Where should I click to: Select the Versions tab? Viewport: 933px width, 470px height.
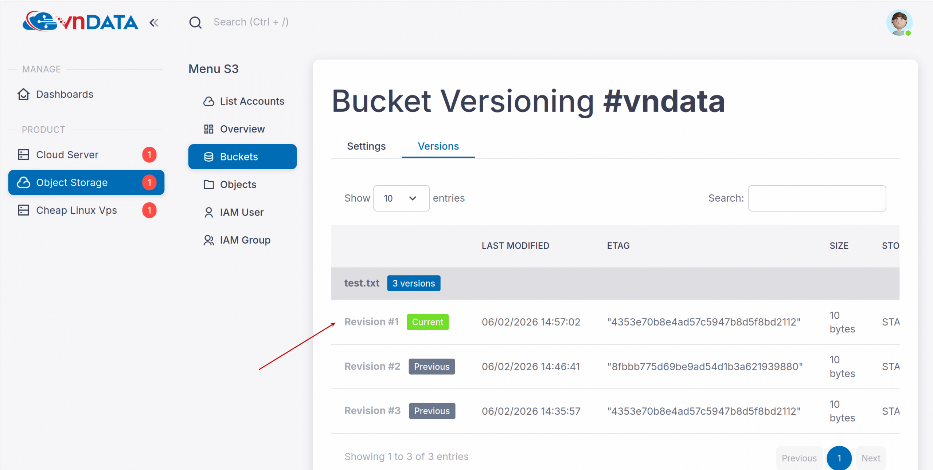(x=438, y=146)
